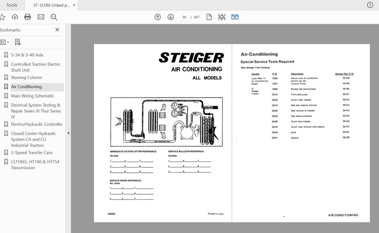Print the document with the printer icon
Image resolution: width=379 pixels, height=233 pixels.
coord(28,17)
